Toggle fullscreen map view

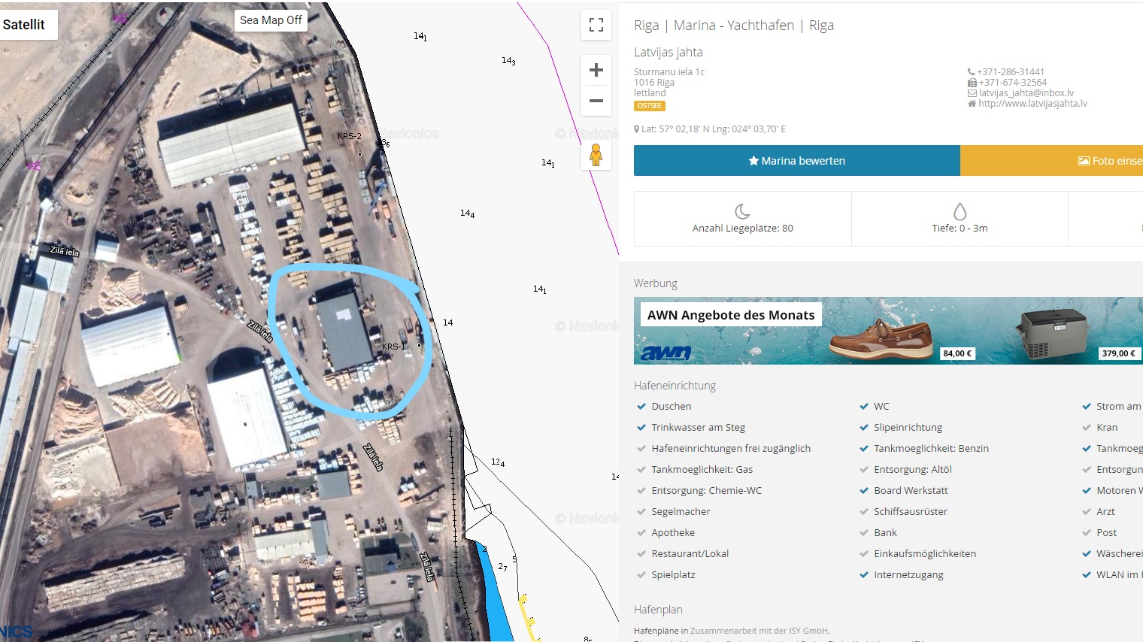point(596,26)
